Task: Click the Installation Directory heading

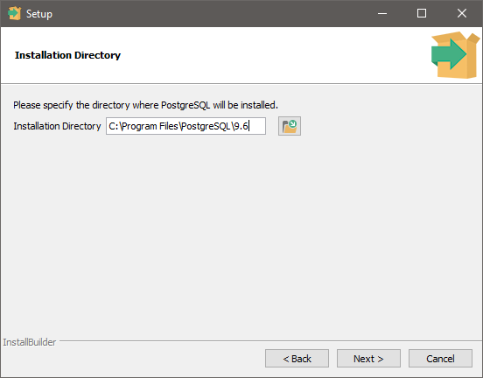Action: tap(67, 55)
